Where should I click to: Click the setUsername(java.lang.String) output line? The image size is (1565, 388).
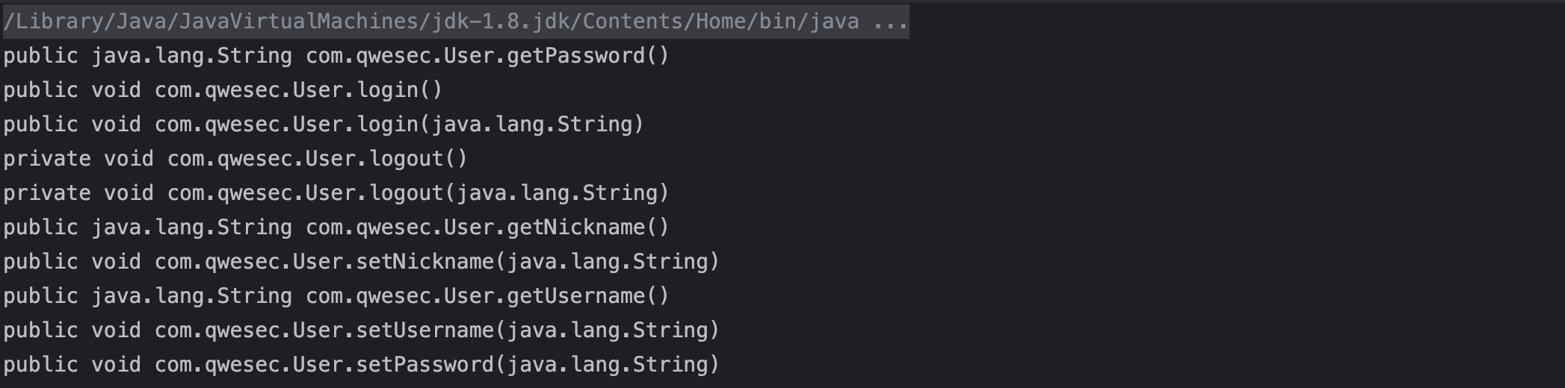point(361,331)
